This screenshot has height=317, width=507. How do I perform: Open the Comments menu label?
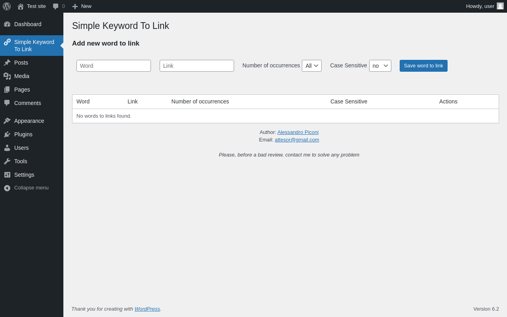[28, 103]
